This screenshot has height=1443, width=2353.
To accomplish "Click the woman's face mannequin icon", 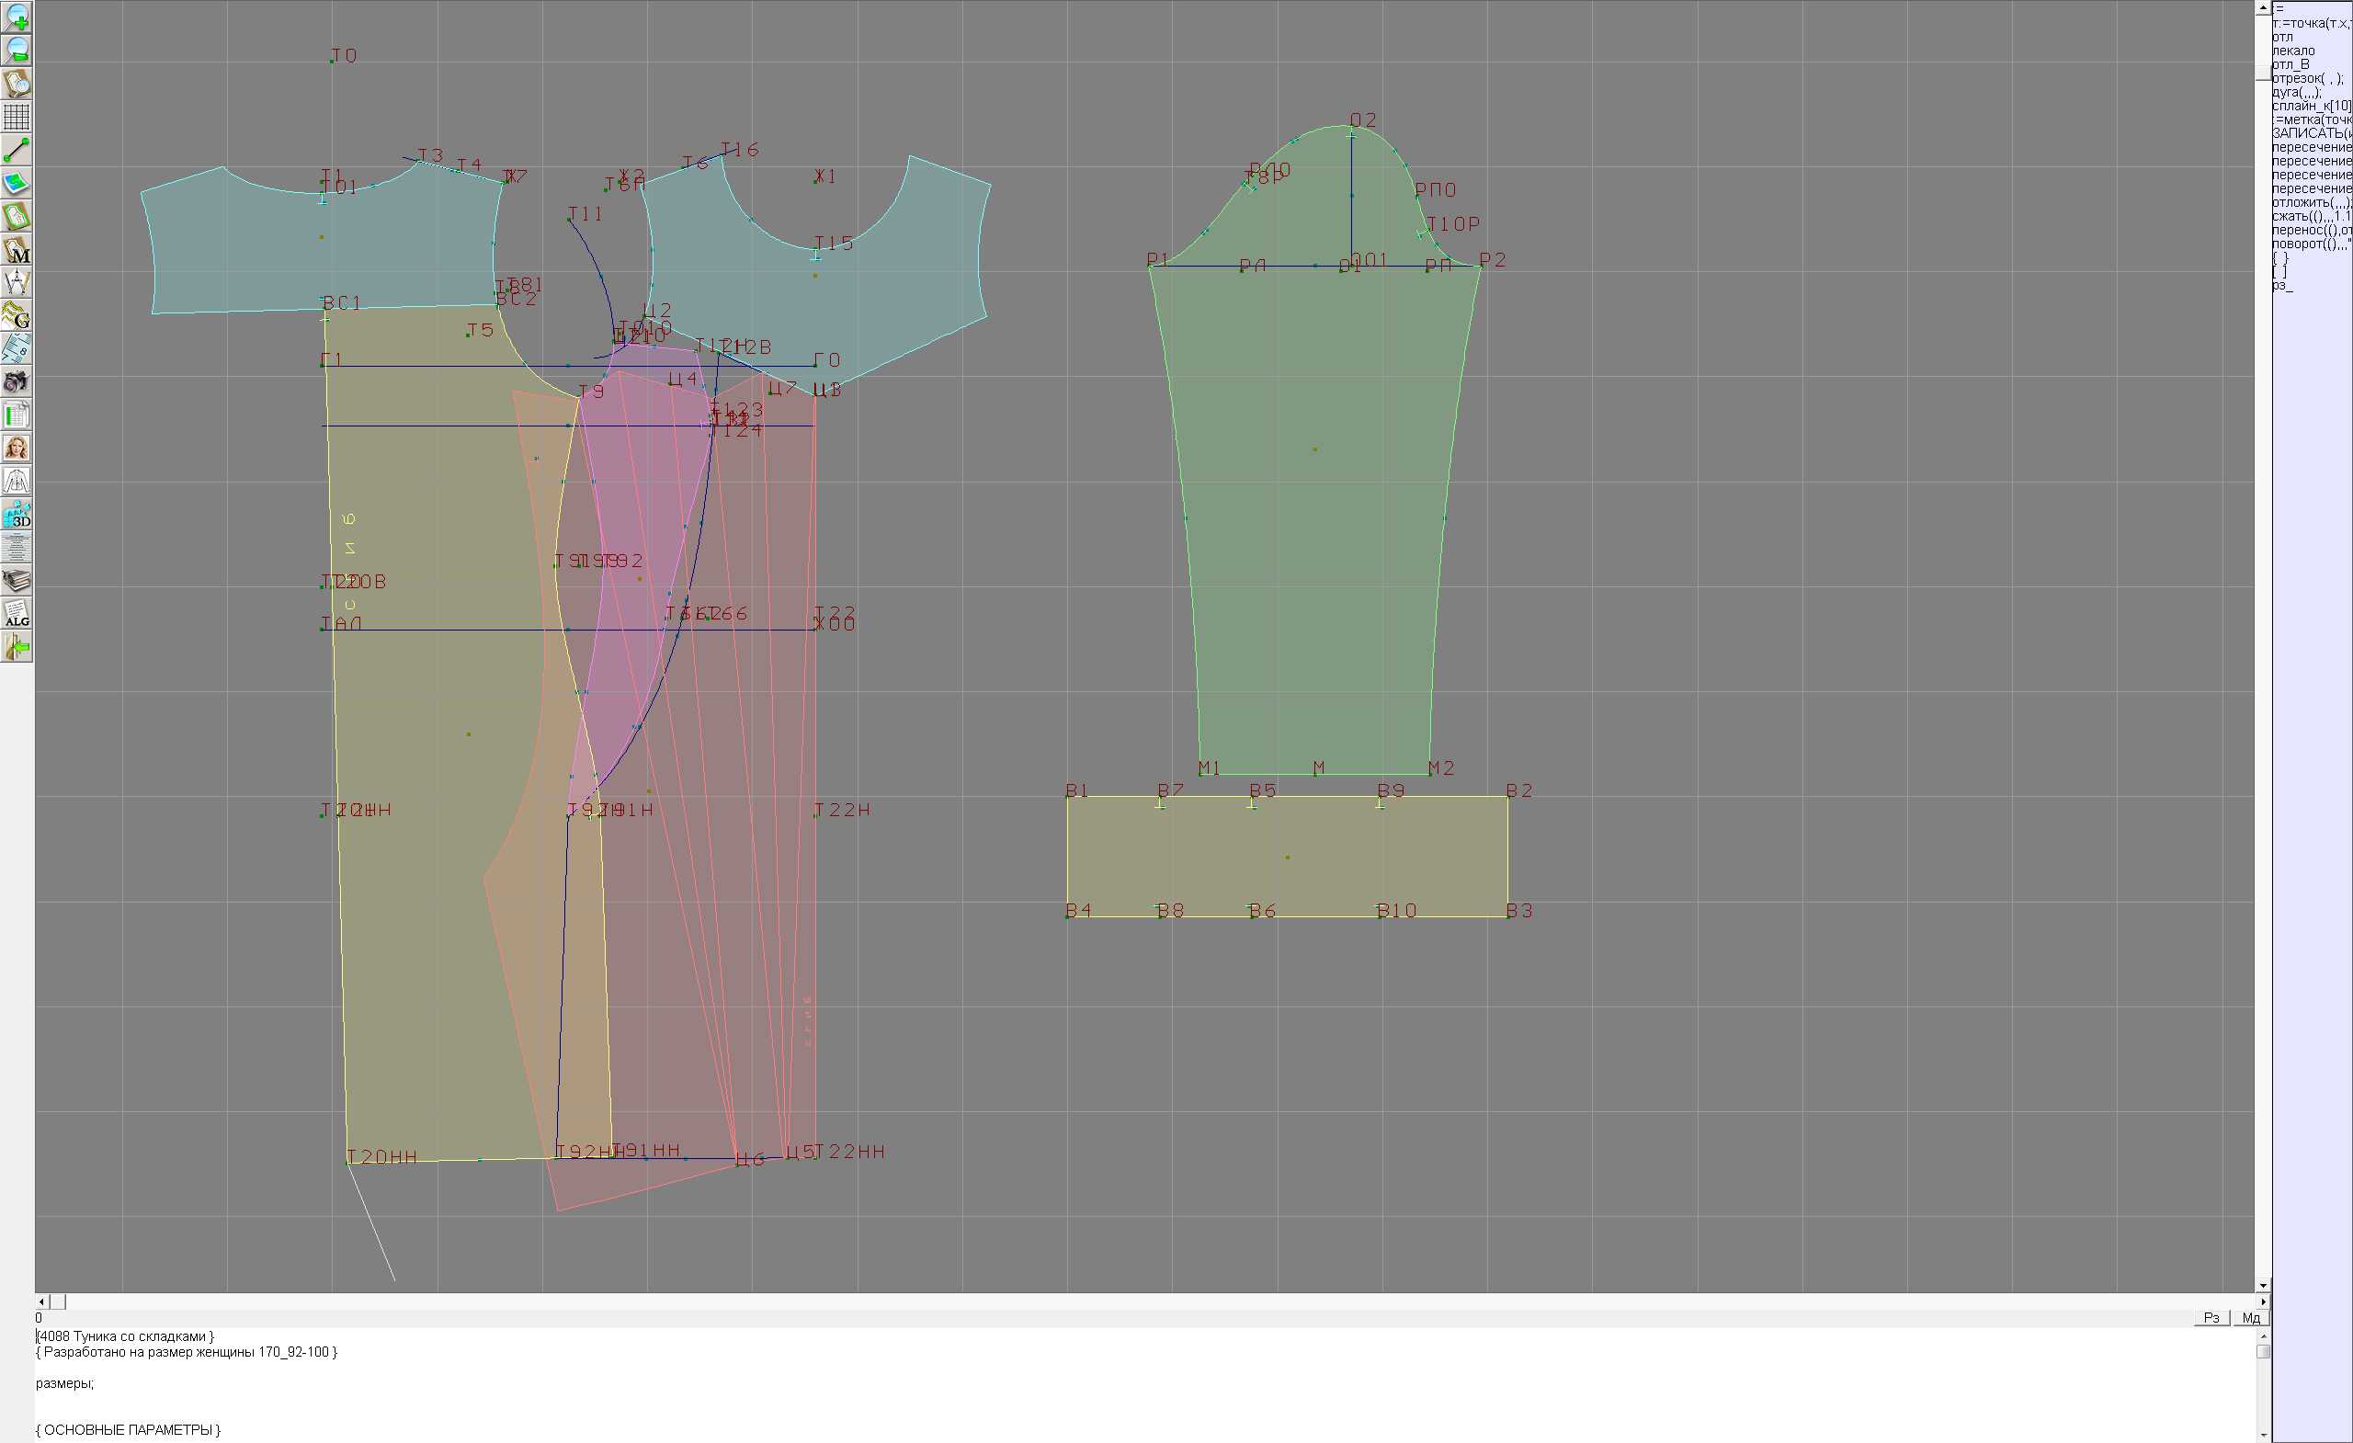I will tap(17, 448).
